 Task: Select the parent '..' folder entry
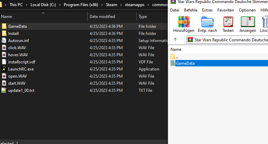(177, 56)
